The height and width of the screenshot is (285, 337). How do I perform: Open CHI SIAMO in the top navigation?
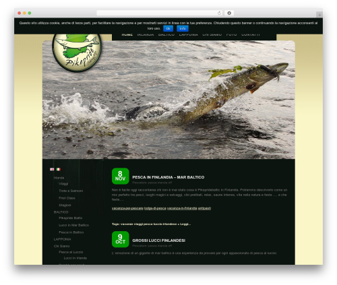click(x=212, y=34)
